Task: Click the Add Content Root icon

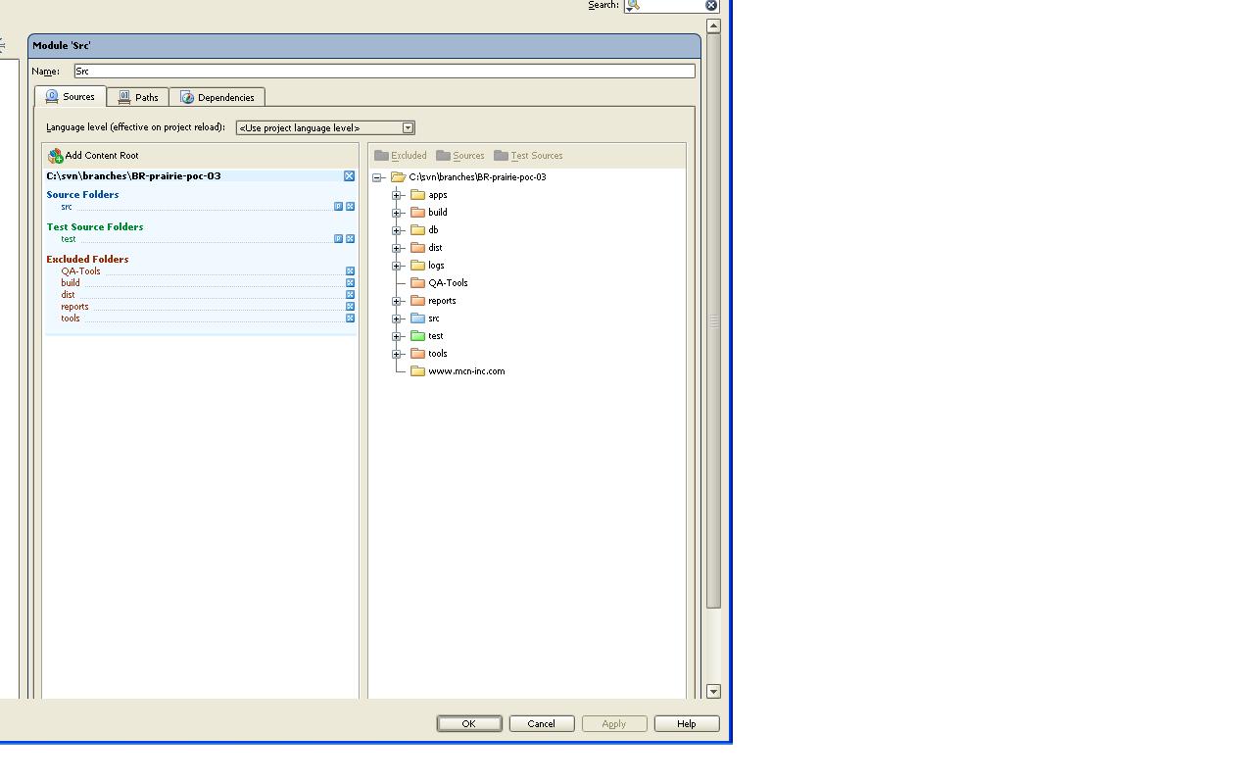Action: [x=56, y=156]
